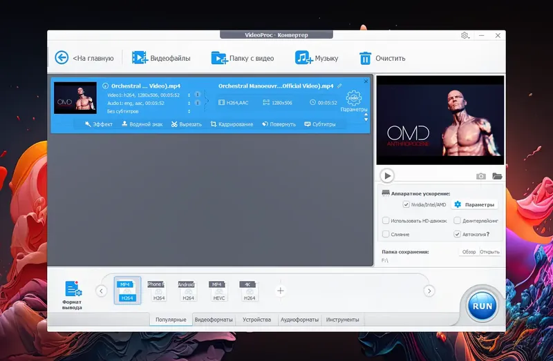Toggle Nvidia/Intel/AMD hardware acceleration checkbox
The width and height of the screenshot is (553, 361).
[x=406, y=204]
